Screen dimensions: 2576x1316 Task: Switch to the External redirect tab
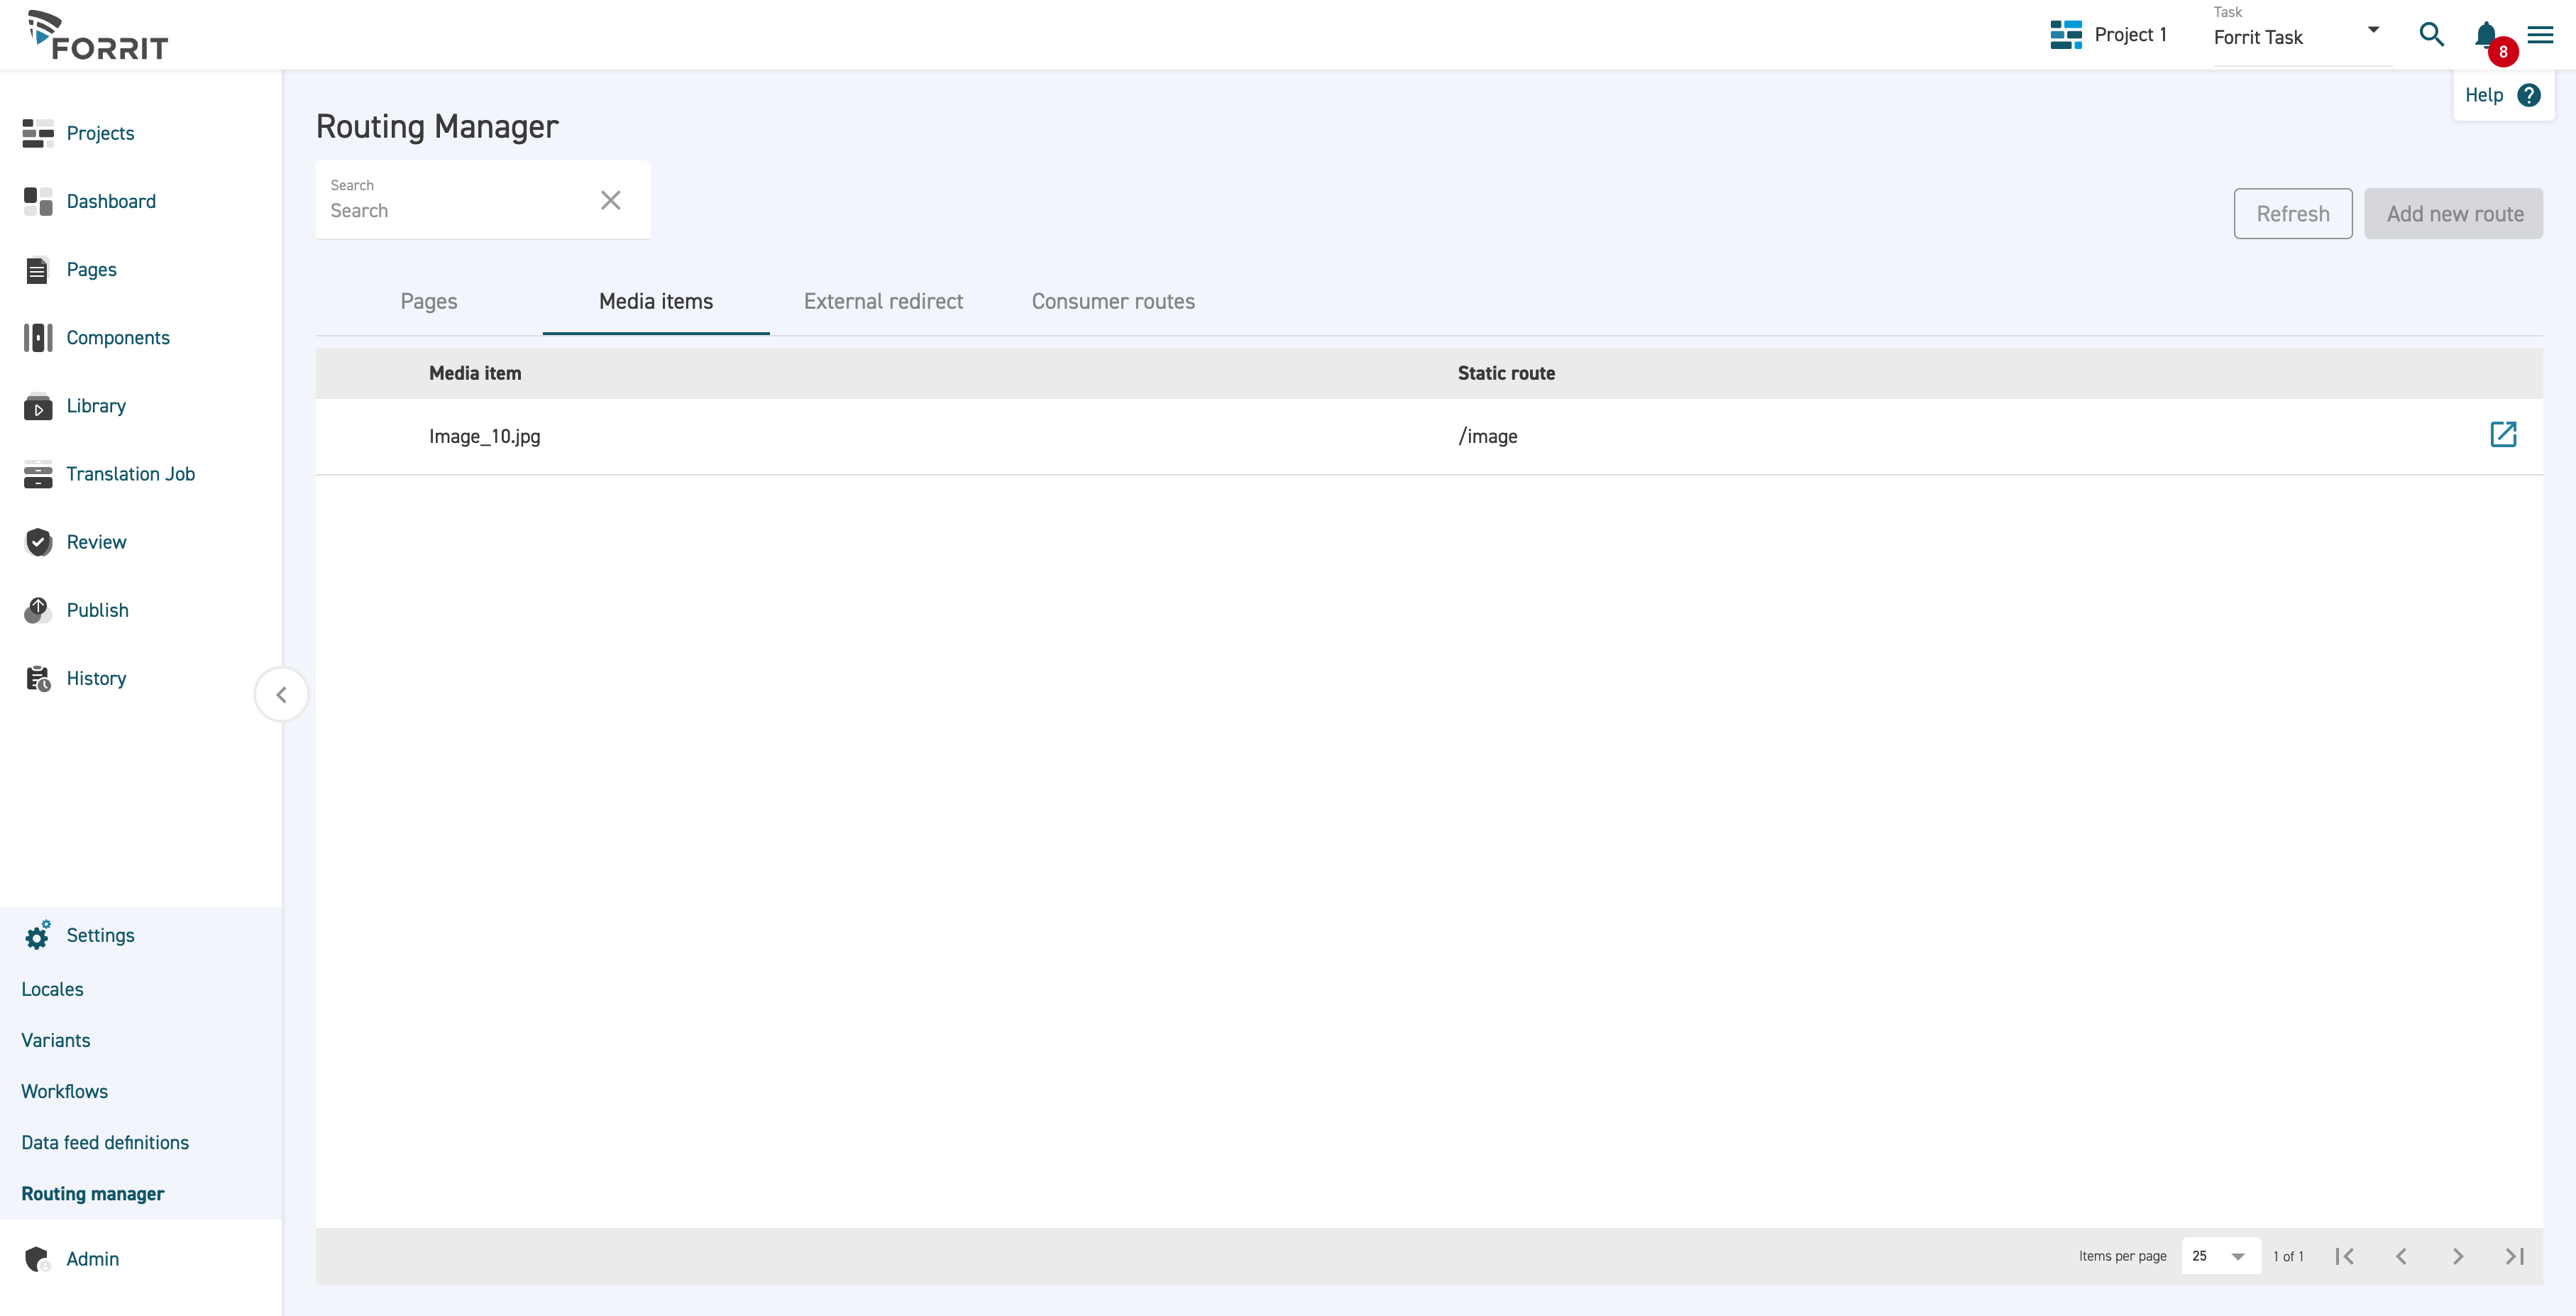tap(883, 301)
